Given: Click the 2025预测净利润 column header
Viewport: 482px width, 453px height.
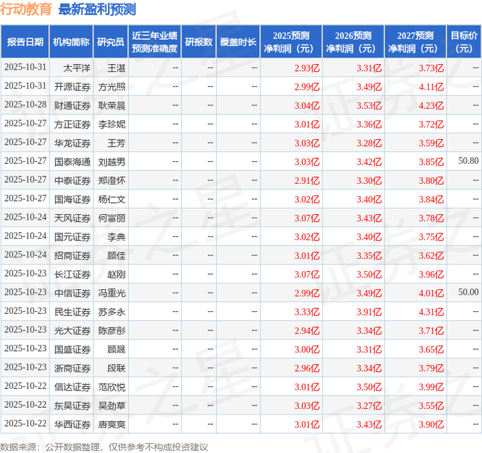Looking at the screenshot, I should 291,42.
